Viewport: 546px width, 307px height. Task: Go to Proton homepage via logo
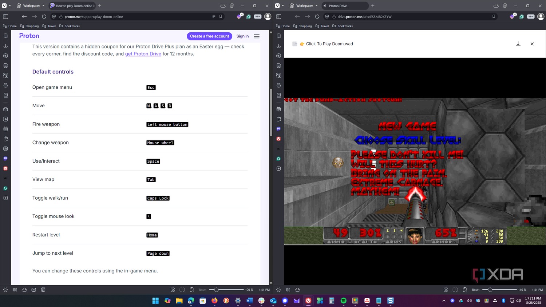click(29, 36)
